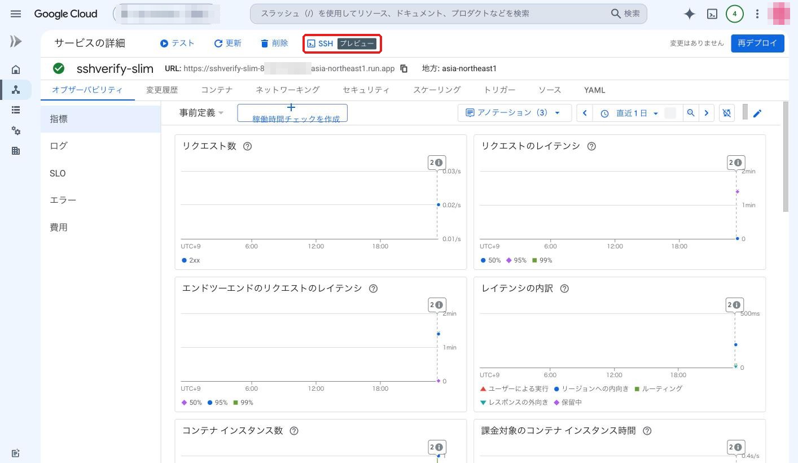The width and height of the screenshot is (798, 463).
Task: Open the main navigation hamburger menu
Action: [16, 14]
